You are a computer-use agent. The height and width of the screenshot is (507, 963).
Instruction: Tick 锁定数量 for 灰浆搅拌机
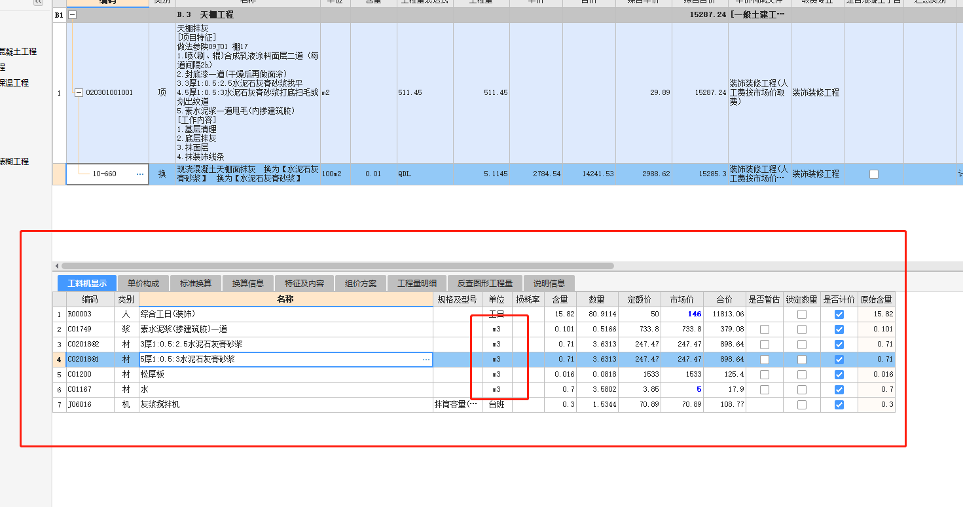[802, 405]
